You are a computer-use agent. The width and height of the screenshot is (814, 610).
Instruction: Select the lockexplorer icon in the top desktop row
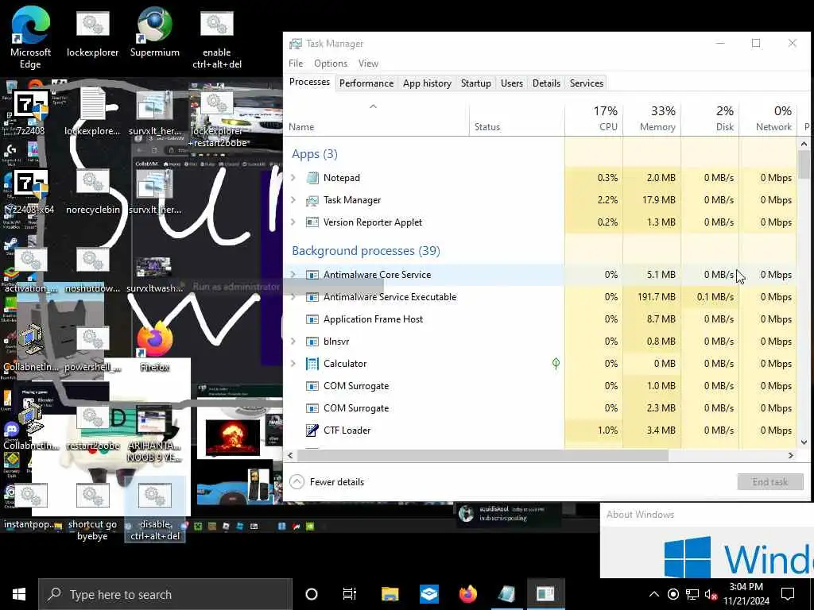[x=92, y=33]
